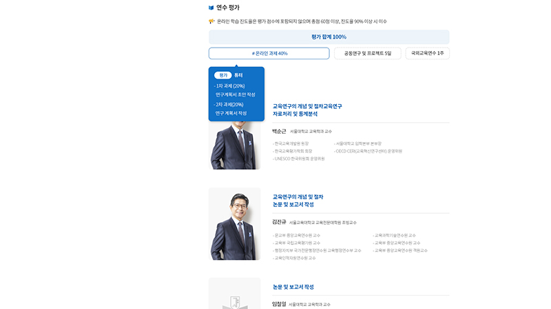
Task: Click '한국교육평가학회 회장' career entry
Action: coord(292,151)
